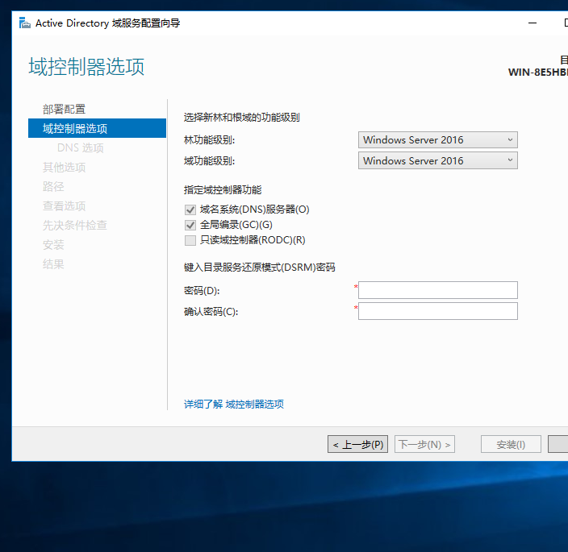Click the 域控制器选项 page heading
This screenshot has width=568, height=552.
click(x=86, y=67)
